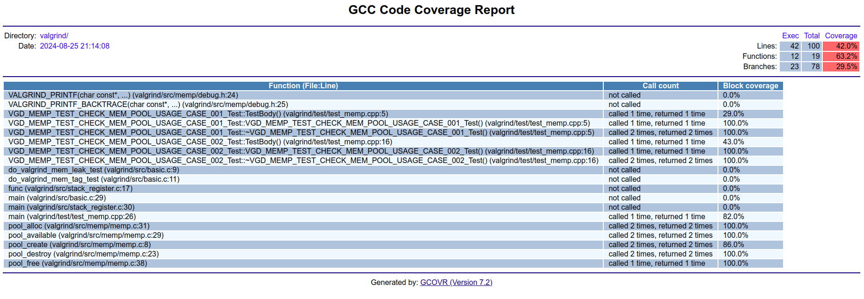Select the do_valgrind_mem_leak_test function entry
864x299 pixels.
(94, 170)
